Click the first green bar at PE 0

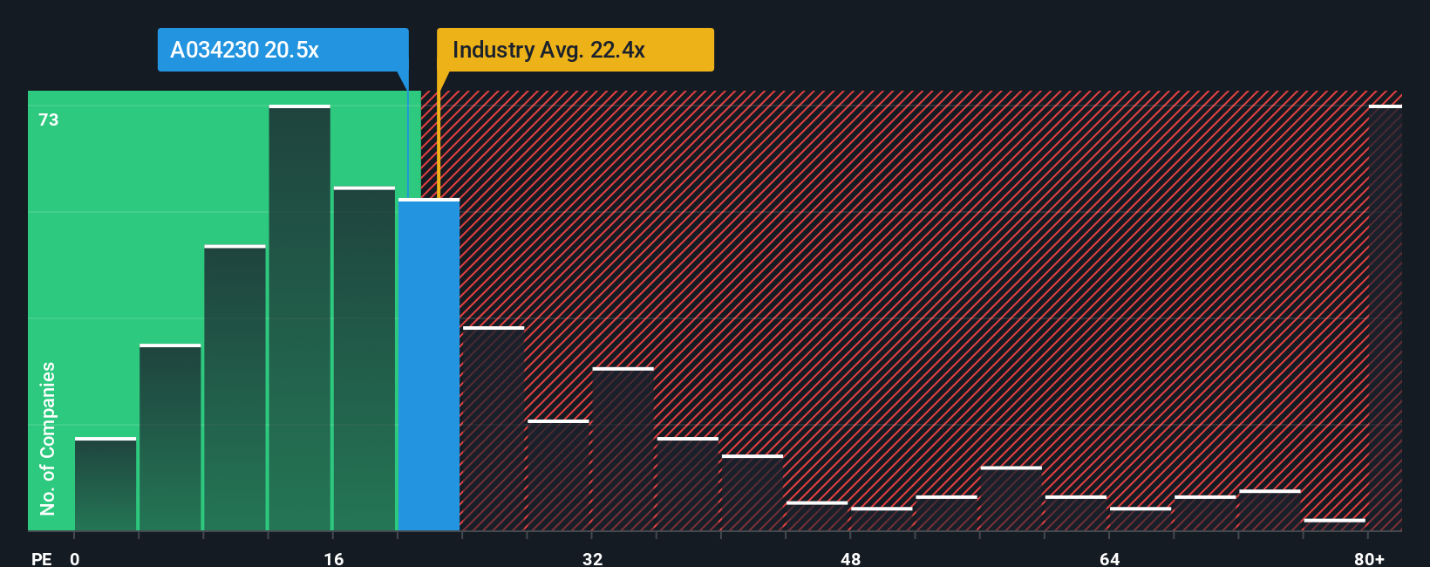[106, 484]
